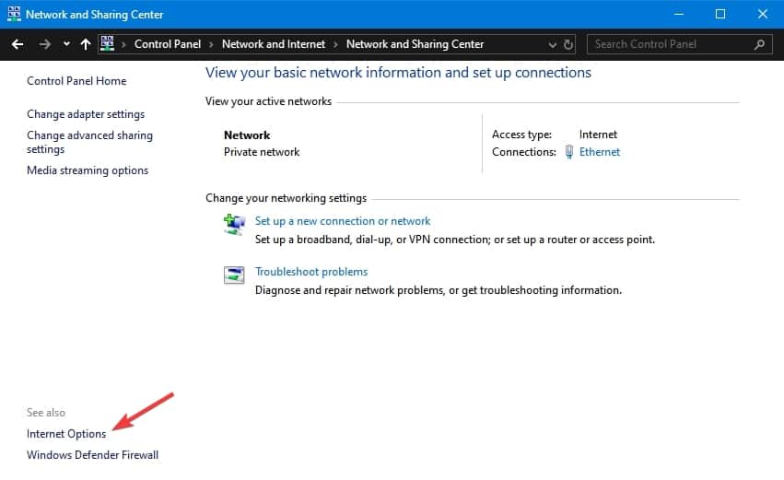784x480 pixels.
Task: Open the address bar history dropdown
Action: pyautogui.click(x=553, y=45)
